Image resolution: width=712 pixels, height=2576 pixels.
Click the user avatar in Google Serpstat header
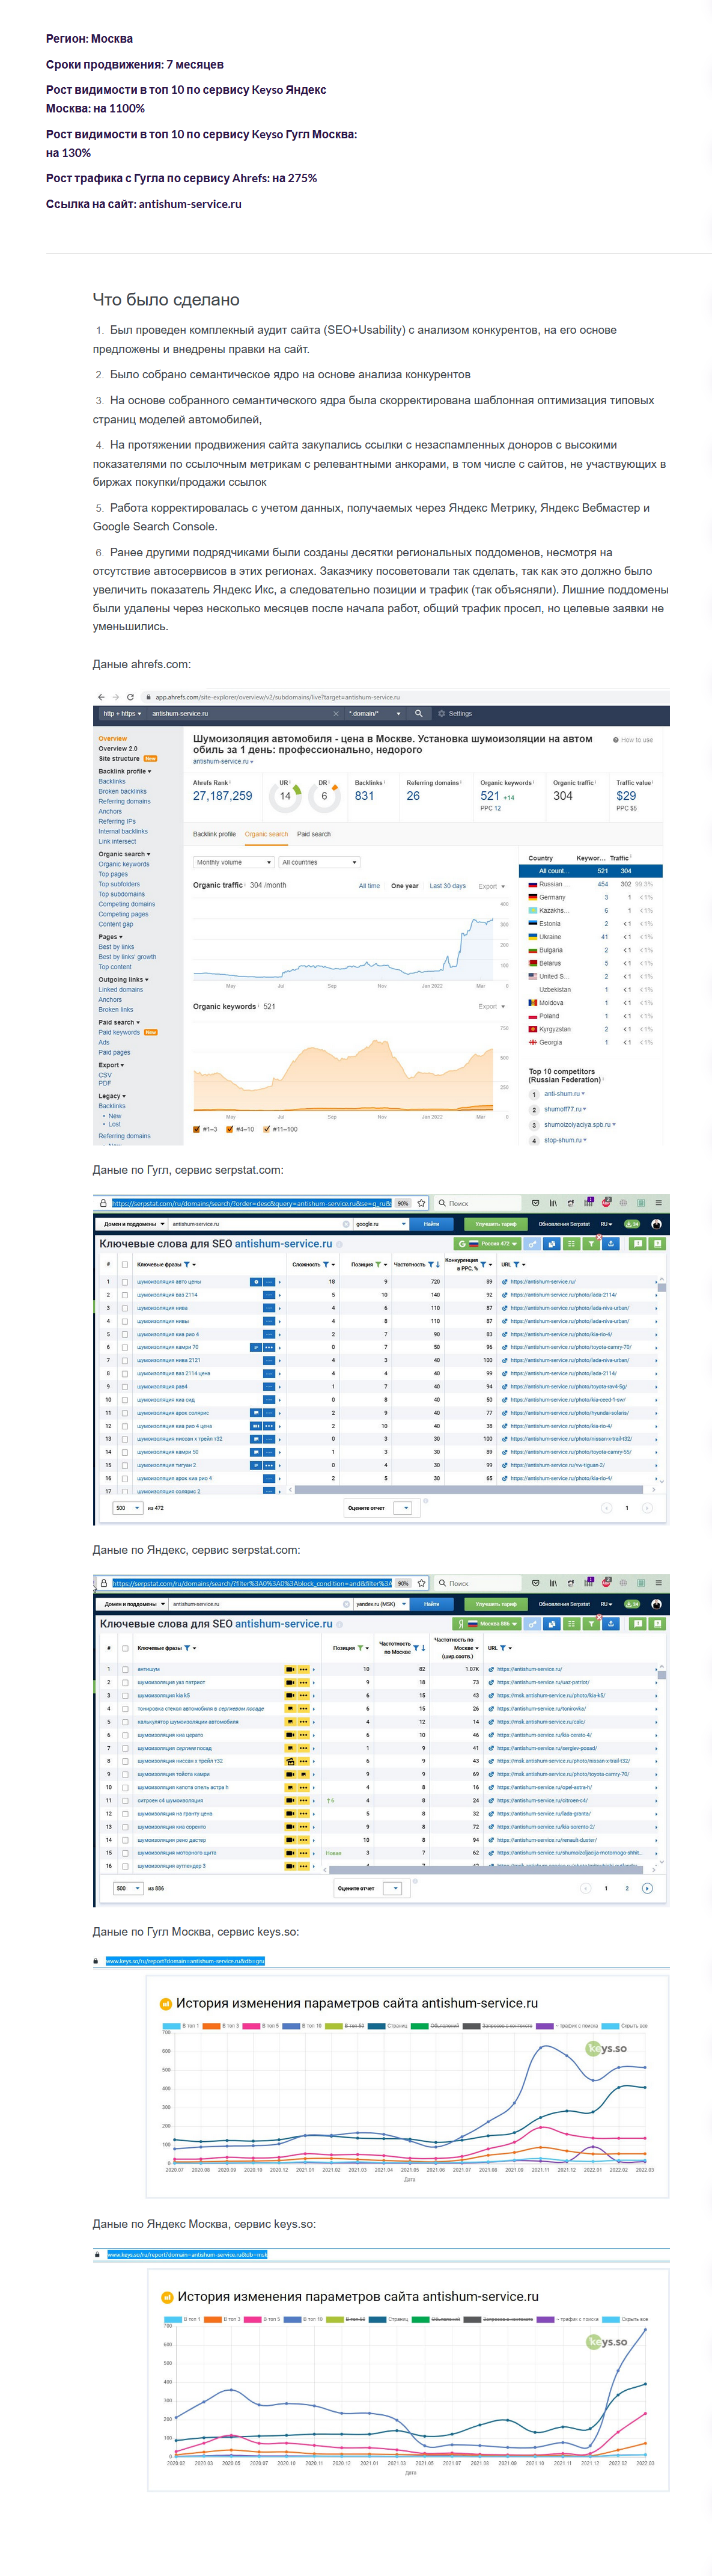click(x=656, y=1224)
